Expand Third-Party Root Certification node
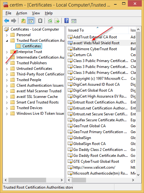This screenshot has width=144, height=193. tap(7, 75)
